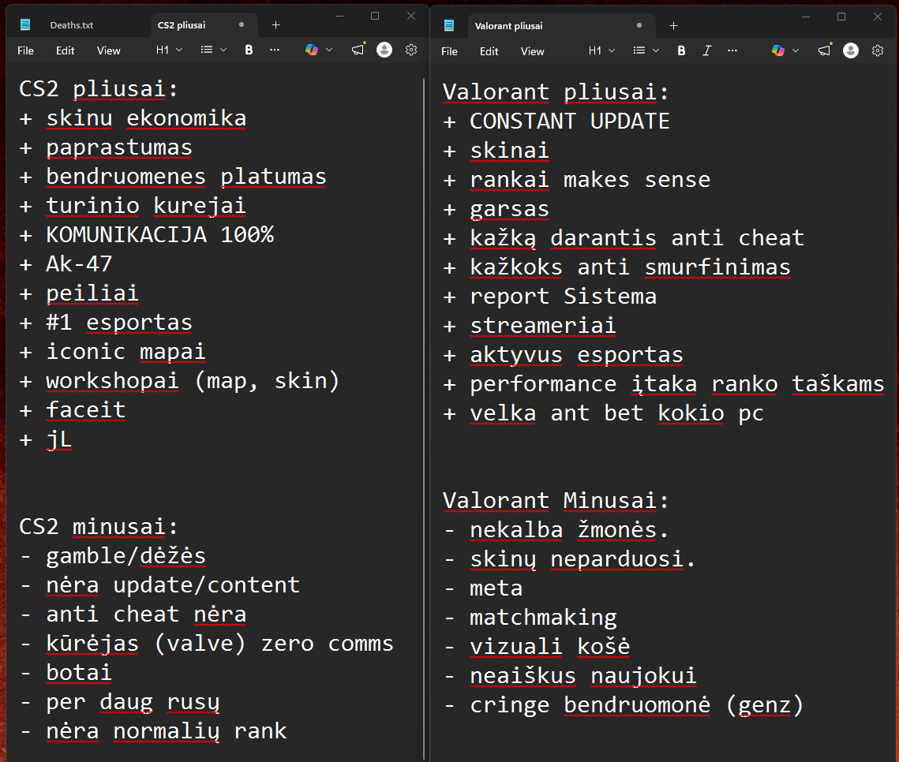Expand Copilot dropdown arrow in right window
This screenshot has width=899, height=762.
(x=796, y=50)
